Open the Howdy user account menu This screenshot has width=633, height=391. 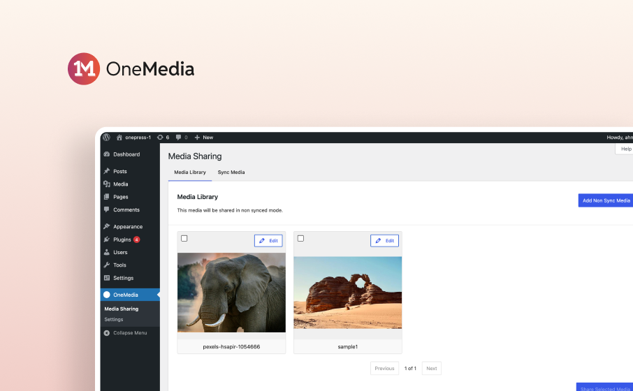click(620, 137)
